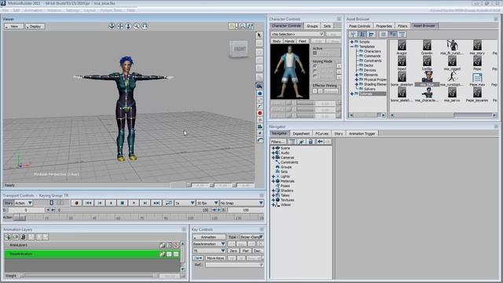The width and height of the screenshot is (503, 283).
Task: Click the first tree-view icon in Asset Browser toolbar
Action: (x=353, y=34)
